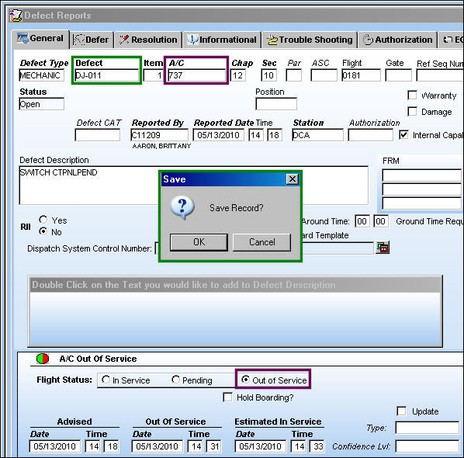Close the Save dialog with X

pos(293,179)
